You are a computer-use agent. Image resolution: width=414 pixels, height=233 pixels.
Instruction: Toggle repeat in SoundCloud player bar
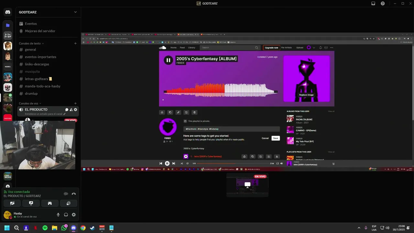pos(187,163)
